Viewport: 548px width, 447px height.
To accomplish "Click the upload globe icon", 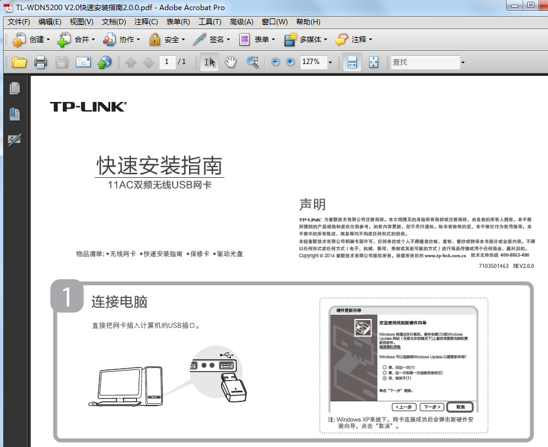I will [x=104, y=62].
